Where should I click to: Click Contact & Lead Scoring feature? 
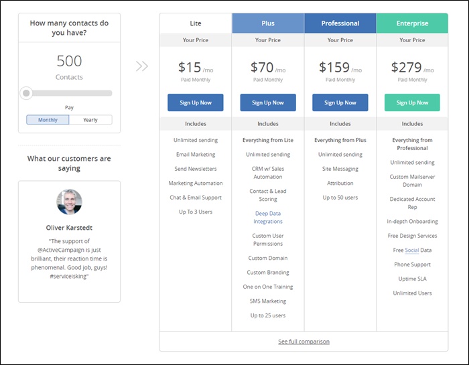[x=268, y=195]
